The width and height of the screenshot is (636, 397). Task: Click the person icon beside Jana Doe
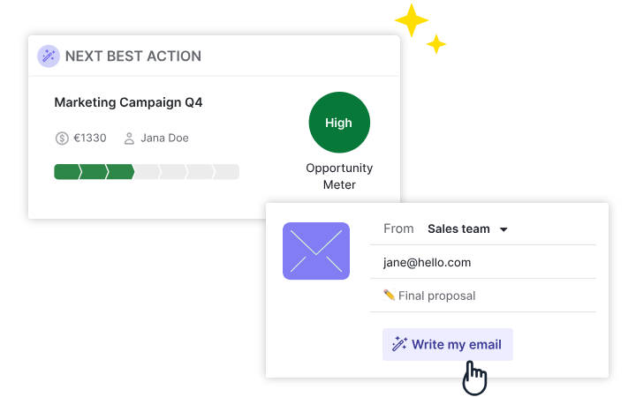129,139
